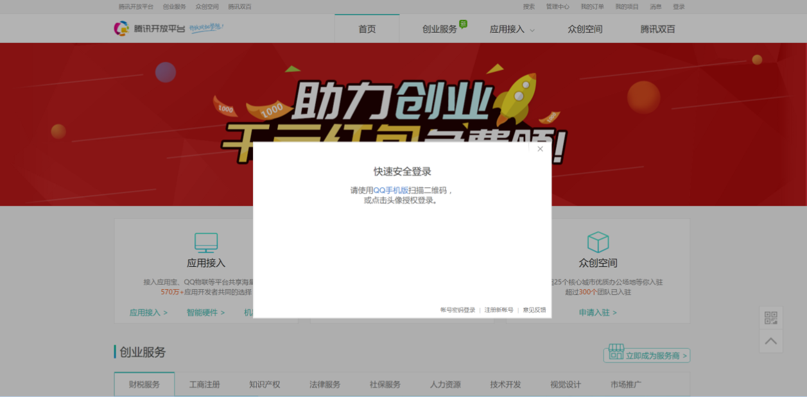Image resolution: width=807 pixels, height=397 pixels.
Task: Click the QR code icon on right
Action: pyautogui.click(x=771, y=318)
